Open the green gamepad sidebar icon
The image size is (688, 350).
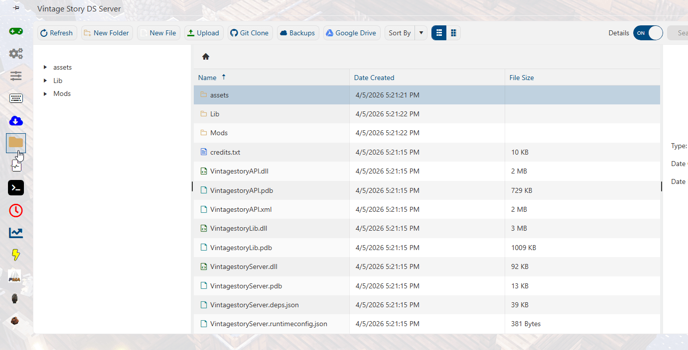click(x=16, y=31)
